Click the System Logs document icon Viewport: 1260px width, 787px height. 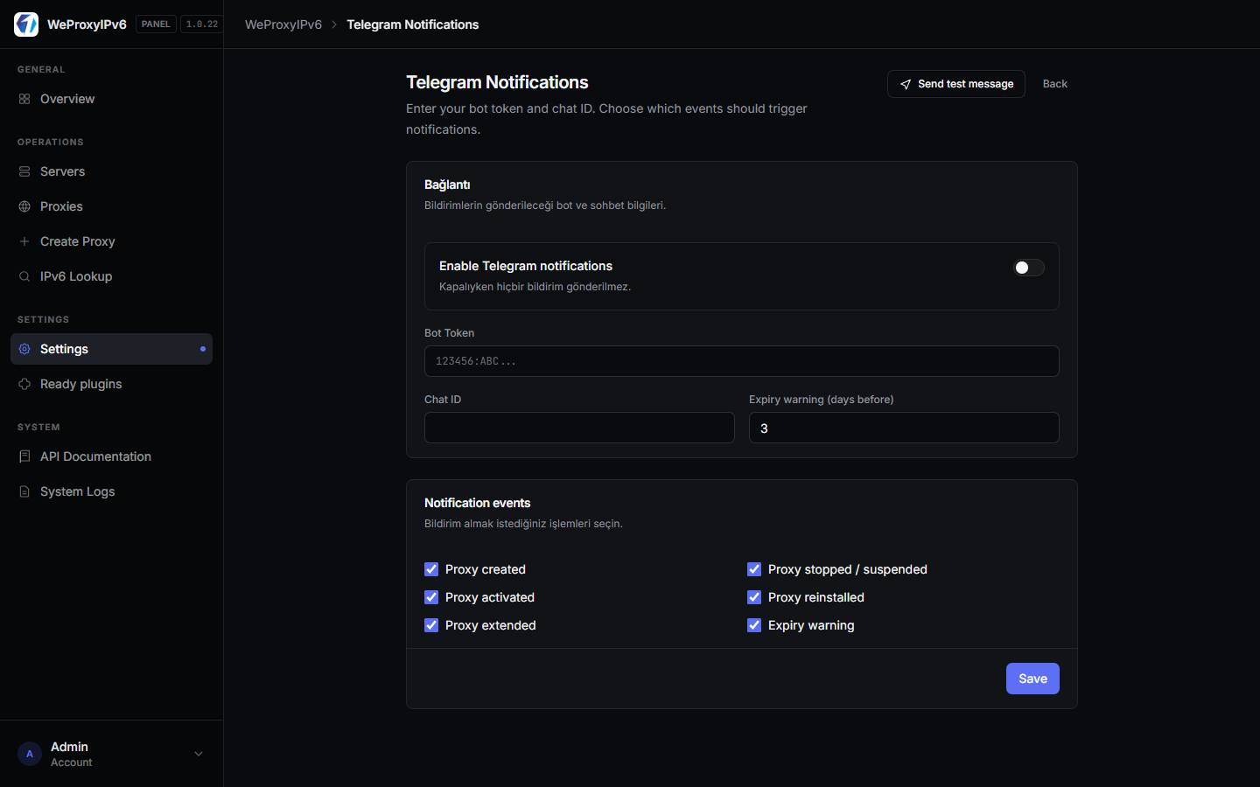[x=24, y=491]
